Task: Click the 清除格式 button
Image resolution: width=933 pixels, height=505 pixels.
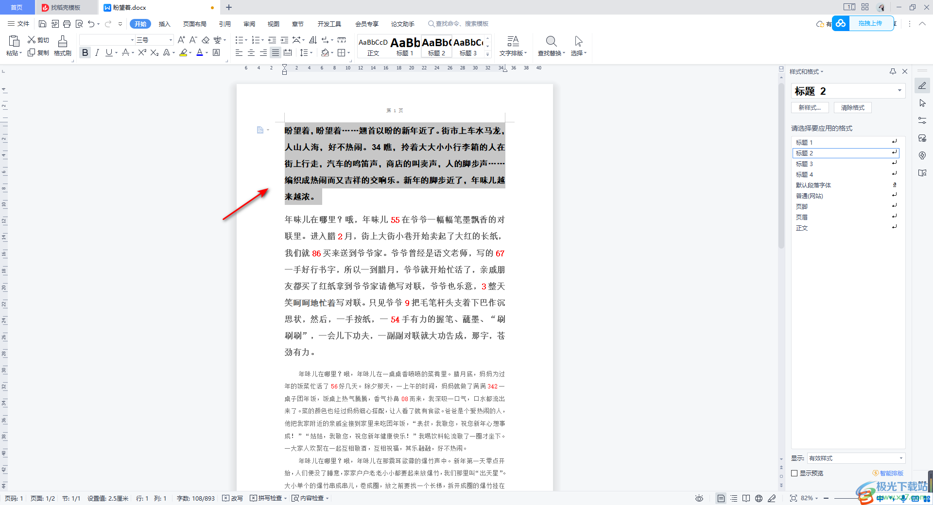Action: click(852, 107)
